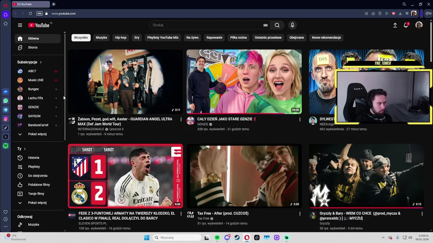Open the YouTube hamburger guide menu
Viewport: 433px width, 243px height.
point(20,25)
